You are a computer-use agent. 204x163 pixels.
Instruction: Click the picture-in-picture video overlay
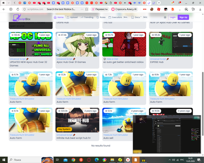167,134
